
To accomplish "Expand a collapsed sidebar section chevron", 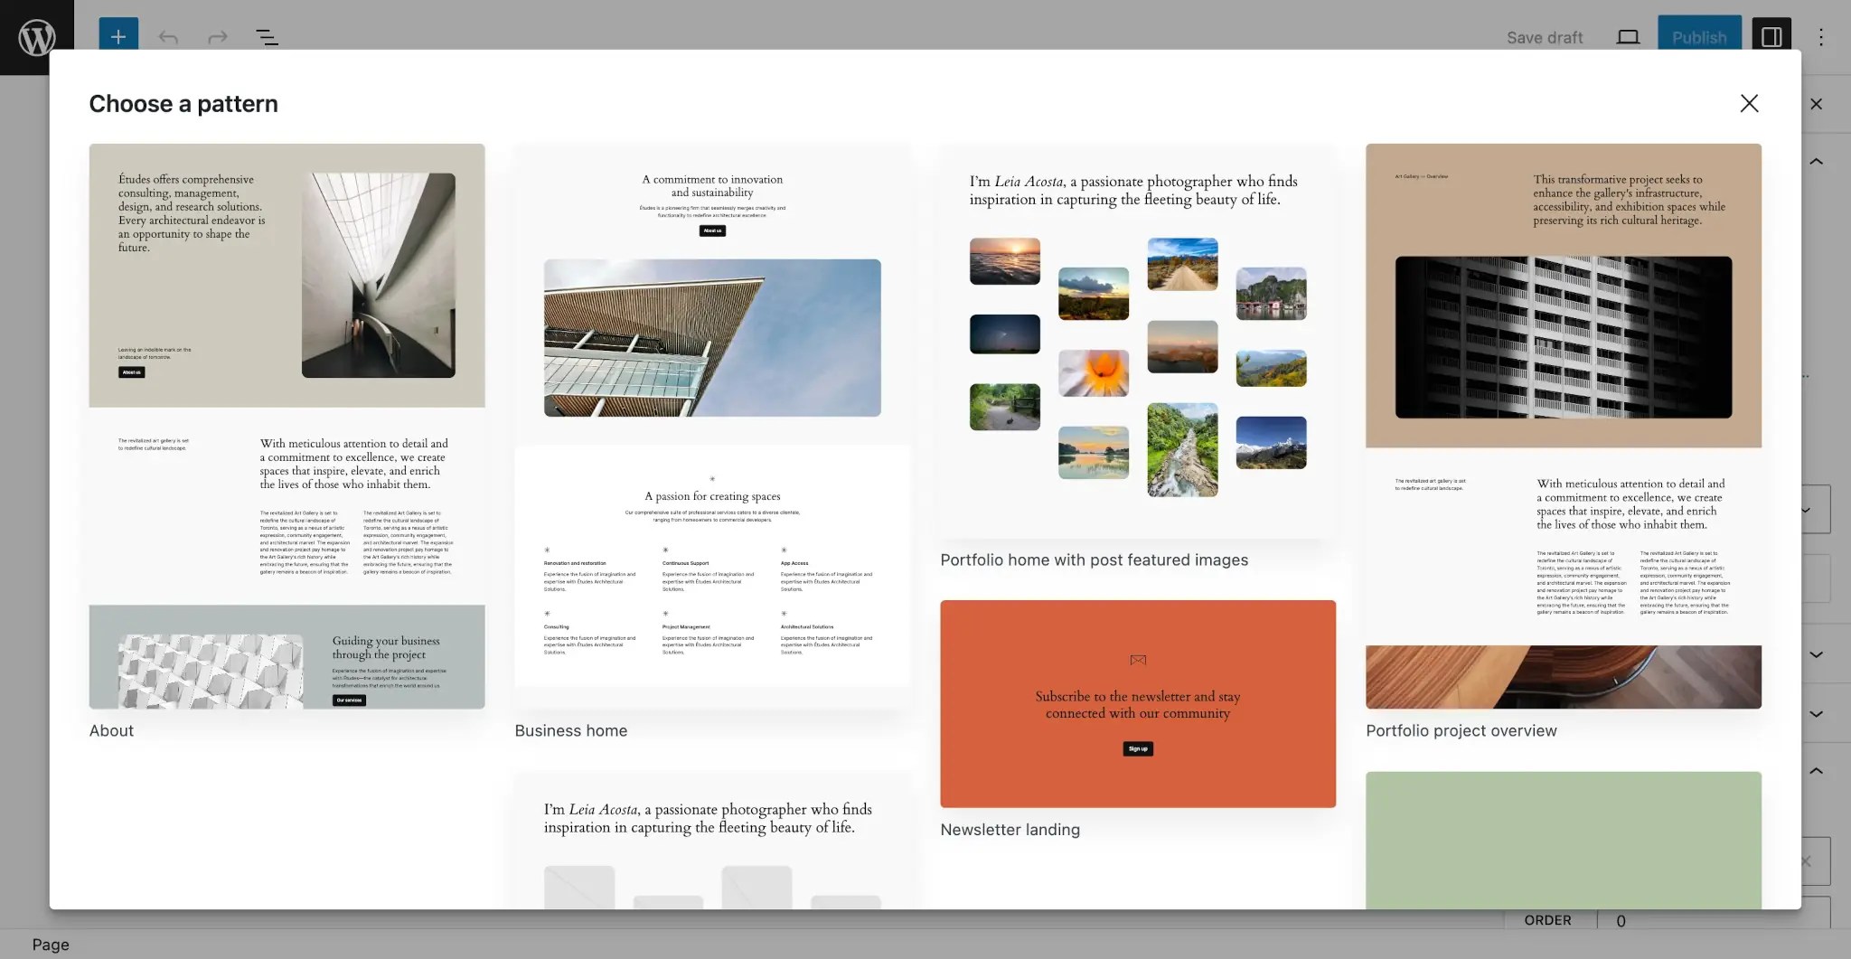I will tap(1815, 655).
